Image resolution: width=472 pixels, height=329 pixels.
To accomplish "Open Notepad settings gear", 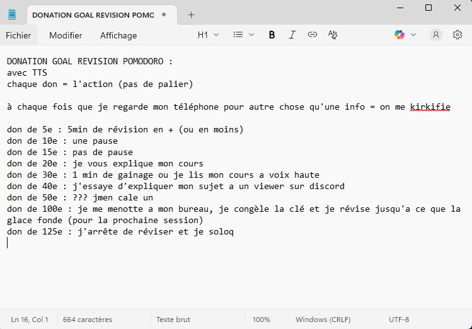I will (x=458, y=35).
